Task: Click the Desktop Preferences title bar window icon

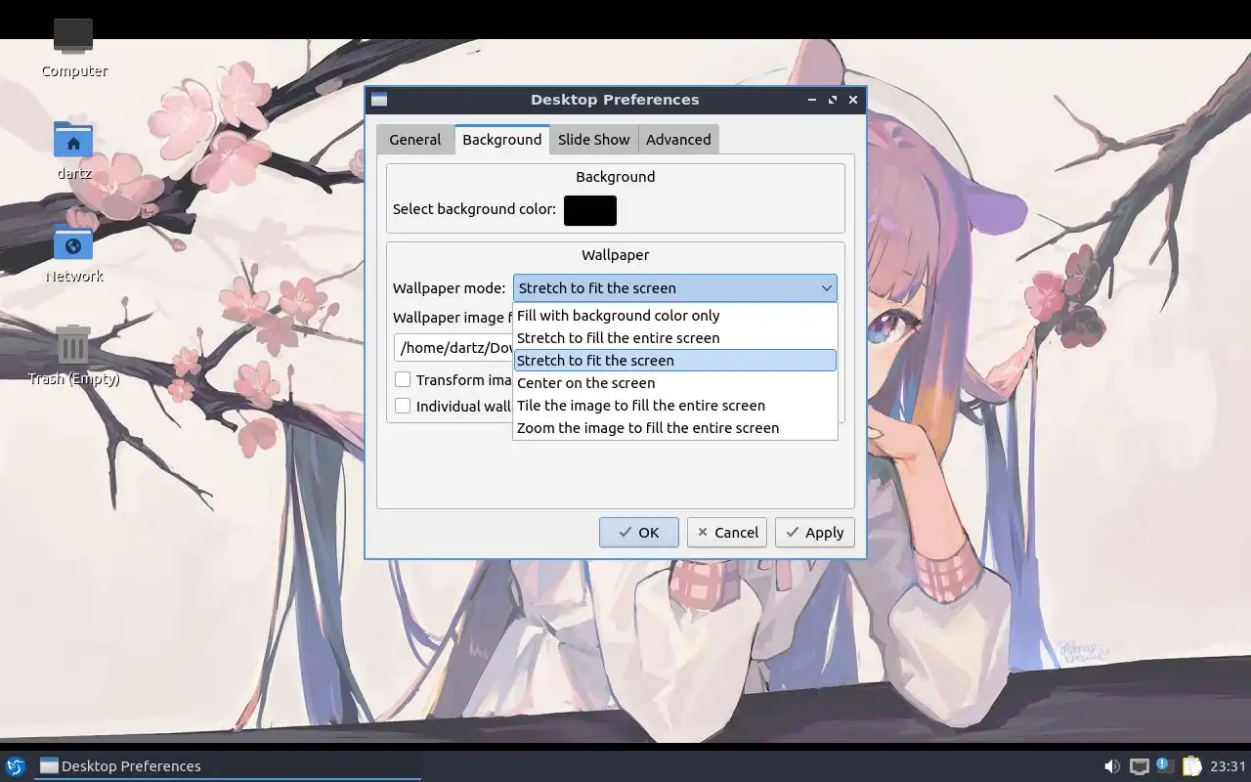Action: (x=379, y=100)
